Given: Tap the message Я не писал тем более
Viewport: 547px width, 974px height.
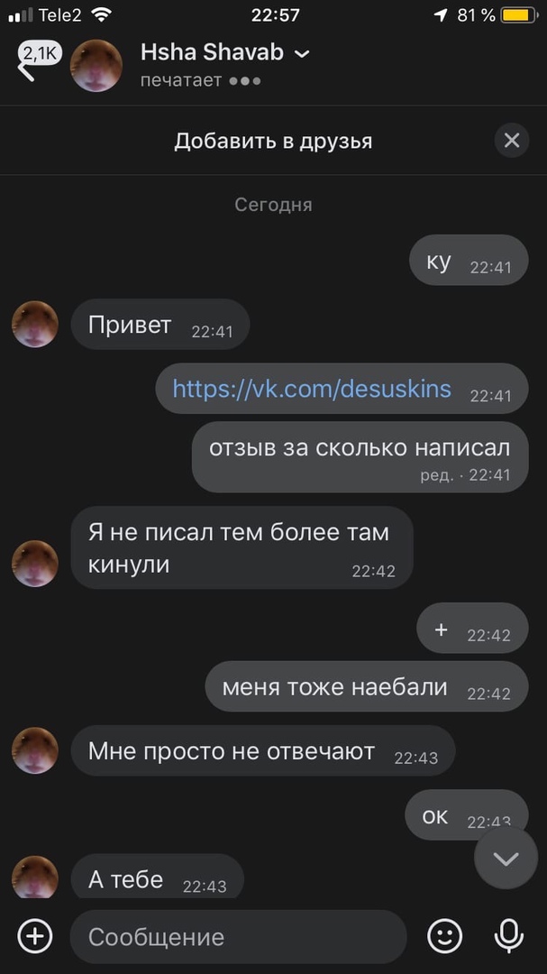Looking at the screenshot, I should click(x=242, y=547).
